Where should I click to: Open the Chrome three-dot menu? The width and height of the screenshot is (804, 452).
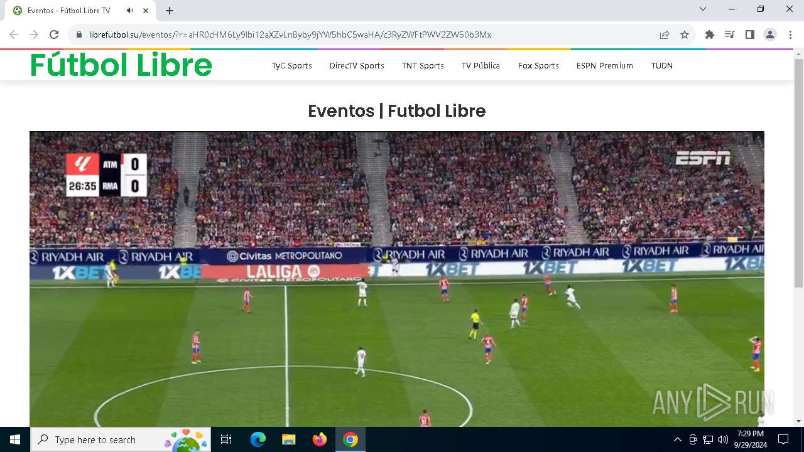tap(790, 35)
